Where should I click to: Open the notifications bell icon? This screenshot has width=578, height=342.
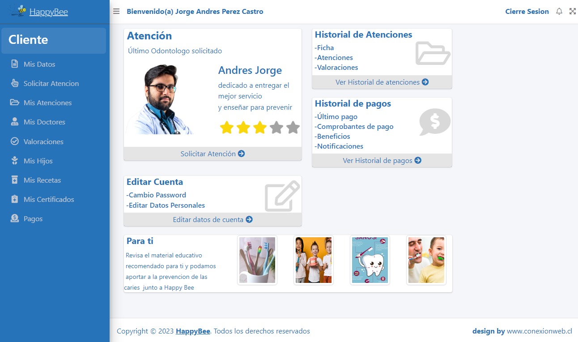[559, 12]
